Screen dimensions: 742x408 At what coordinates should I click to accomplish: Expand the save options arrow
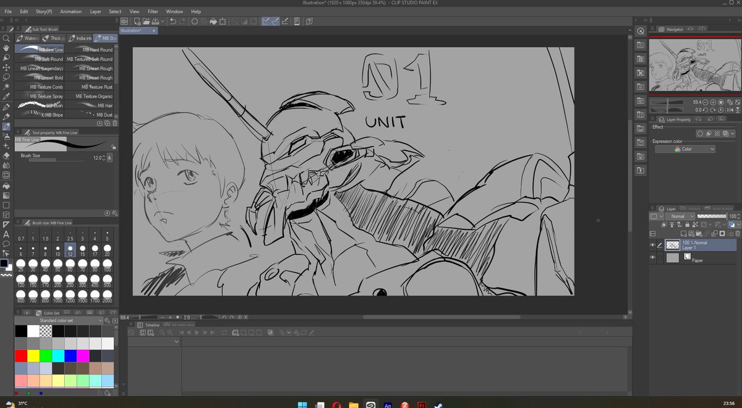coord(163,20)
